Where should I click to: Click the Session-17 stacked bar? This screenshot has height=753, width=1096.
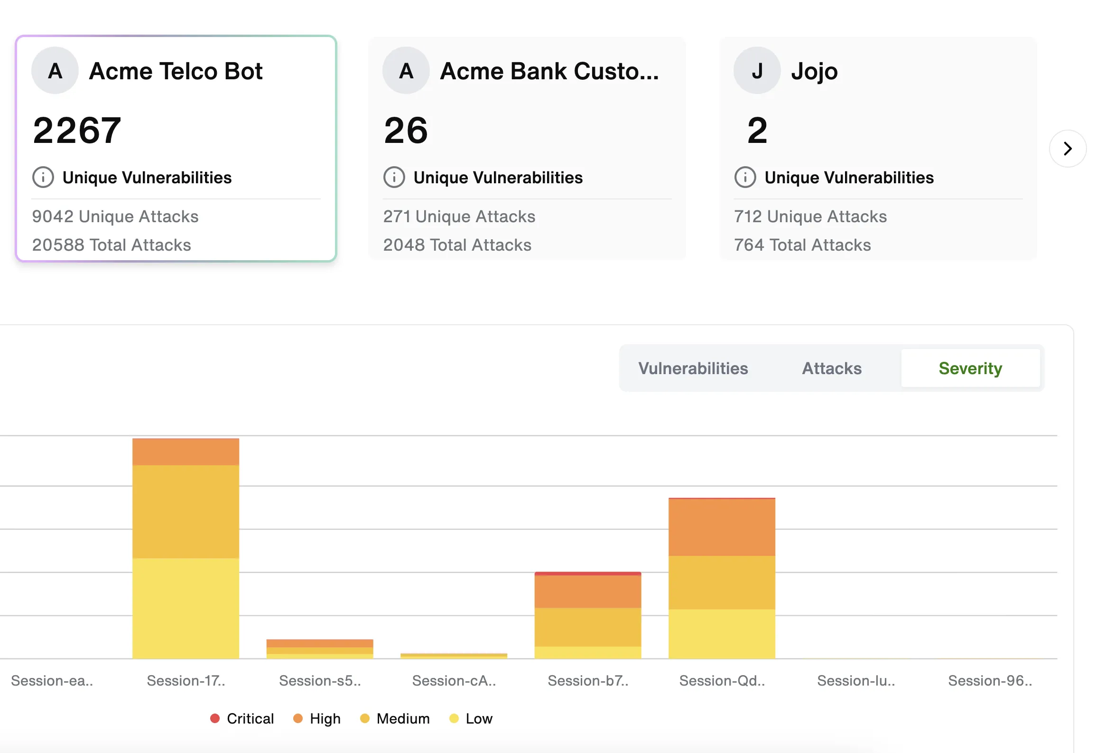click(186, 548)
